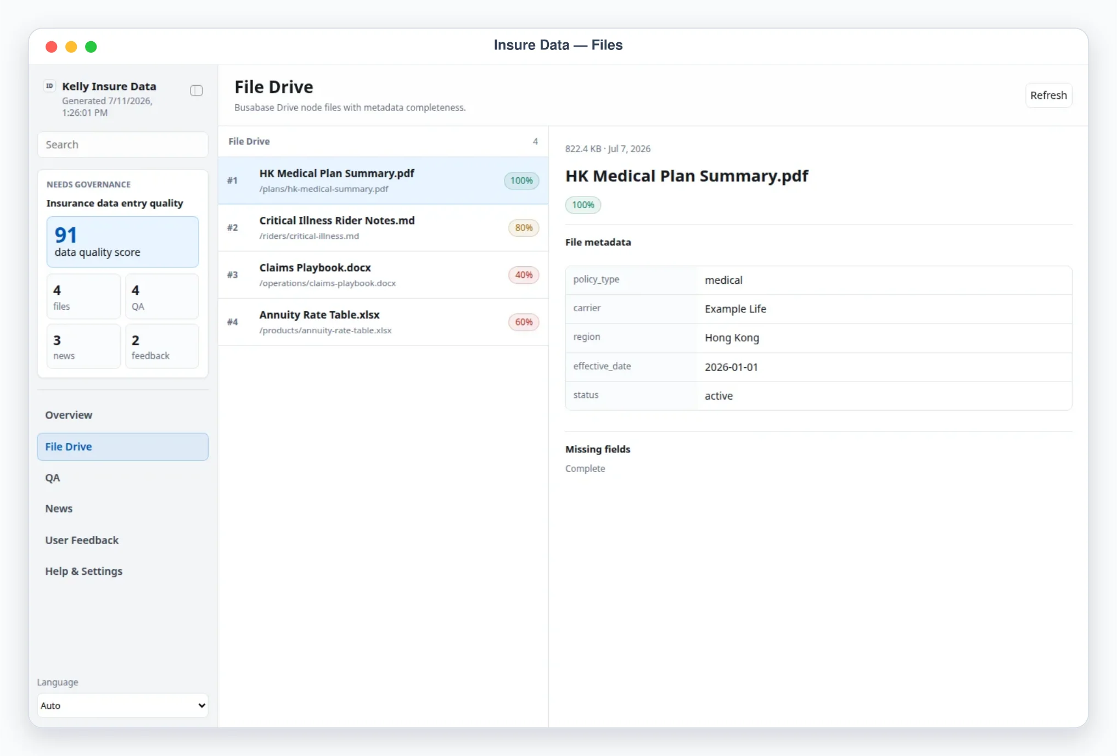Click the yellow minimize window button
1117x756 pixels.
click(71, 47)
